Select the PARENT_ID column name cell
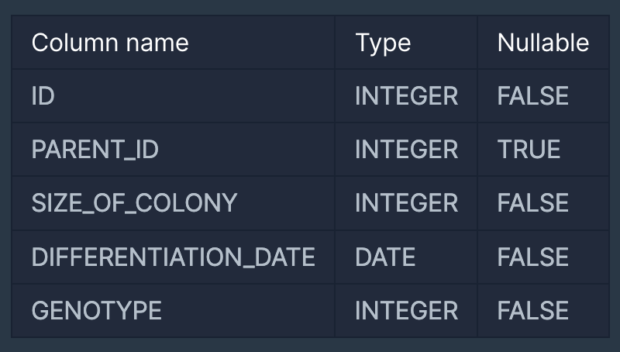The height and width of the screenshot is (352, 620). tap(95, 149)
